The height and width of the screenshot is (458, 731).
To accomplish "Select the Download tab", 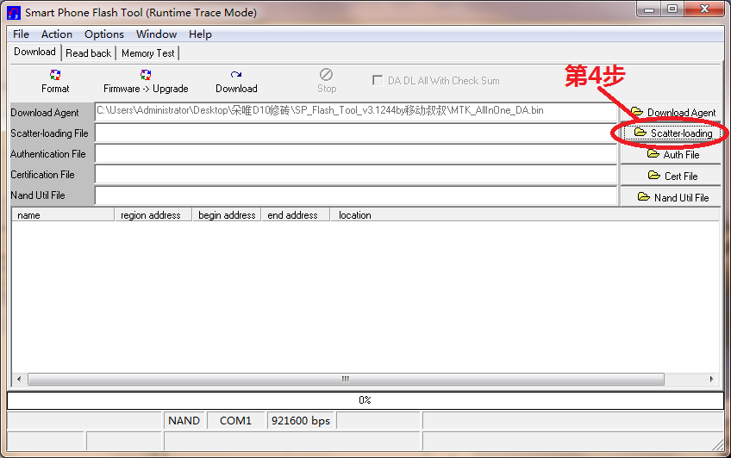I will (35, 52).
